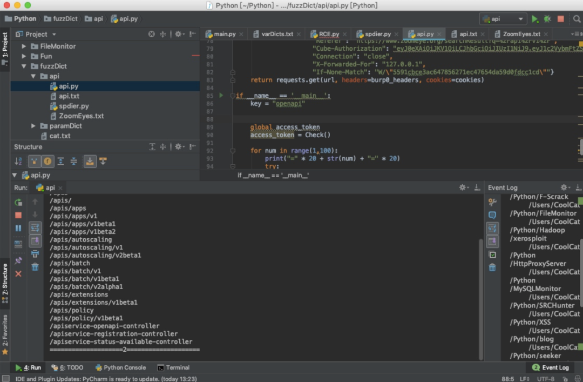Viewport: 583px width, 382px height.
Task: Open ZoomEyes.txt in the project tree
Action: tap(81, 116)
